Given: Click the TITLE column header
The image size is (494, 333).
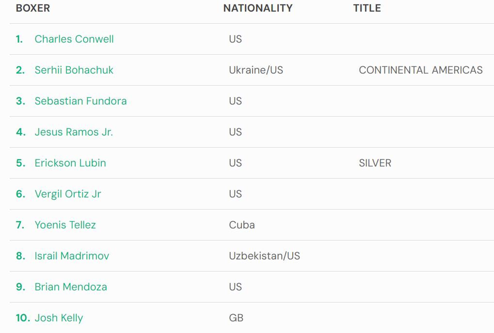Looking at the screenshot, I should 367,8.
